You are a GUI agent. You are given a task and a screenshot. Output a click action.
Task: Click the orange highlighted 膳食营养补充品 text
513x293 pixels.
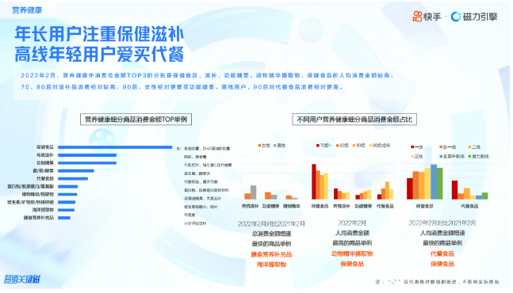271,254
